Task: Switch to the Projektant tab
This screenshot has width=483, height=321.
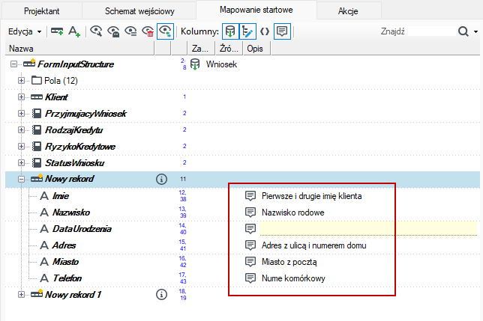Action: (x=41, y=11)
